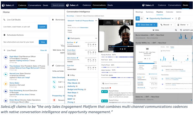Open Charlie Moad's participant profile
This screenshot has width=193, height=115.
(71, 50)
